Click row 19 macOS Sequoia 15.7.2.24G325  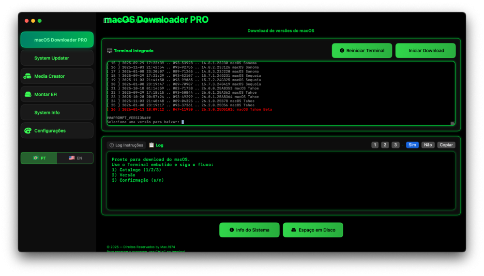click(x=184, y=80)
